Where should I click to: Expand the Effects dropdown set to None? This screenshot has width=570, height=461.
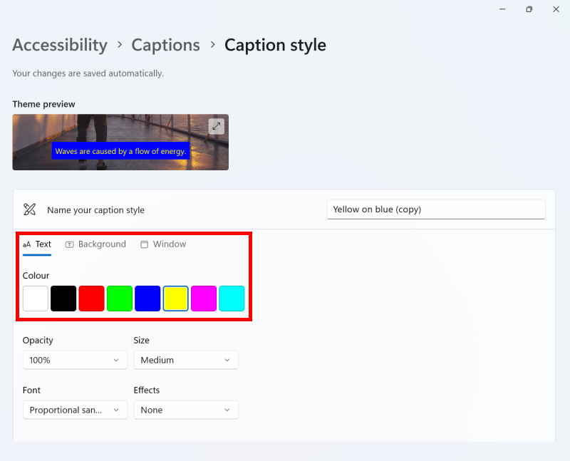point(186,410)
